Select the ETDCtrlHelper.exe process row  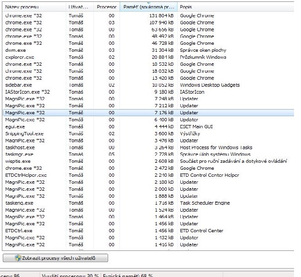point(26,175)
